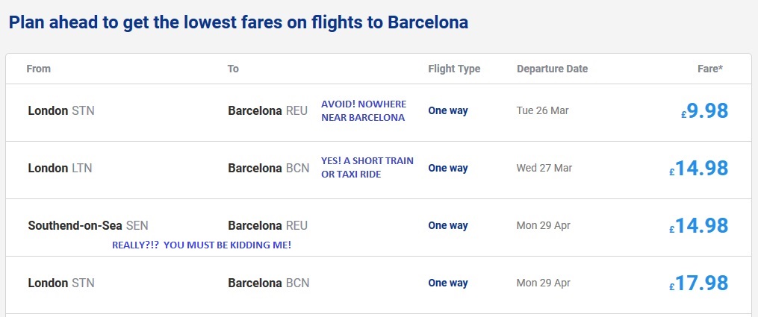Click Barcelona REU destination in first row
The height and width of the screenshot is (317, 758).
pyautogui.click(x=267, y=111)
